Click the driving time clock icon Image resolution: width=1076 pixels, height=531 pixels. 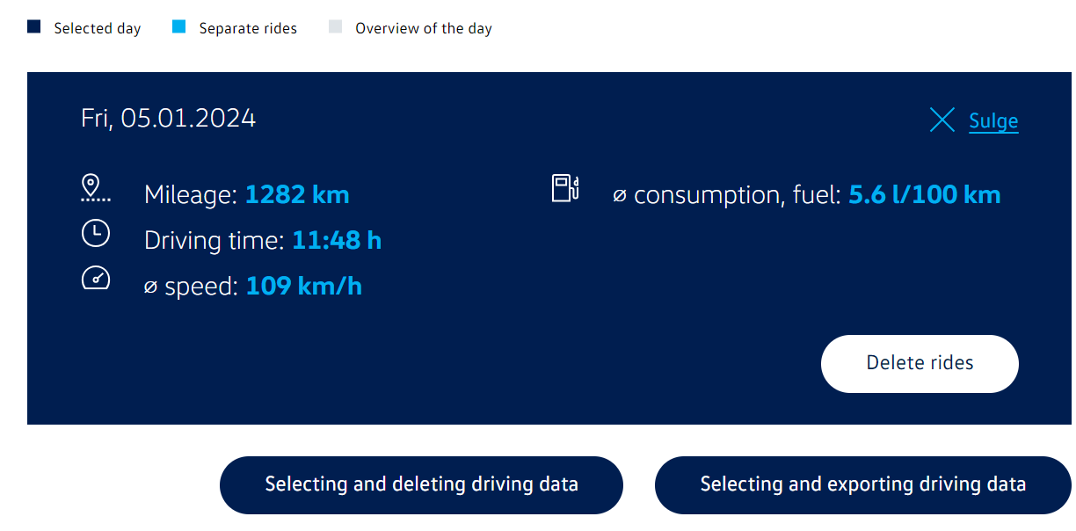point(95,234)
